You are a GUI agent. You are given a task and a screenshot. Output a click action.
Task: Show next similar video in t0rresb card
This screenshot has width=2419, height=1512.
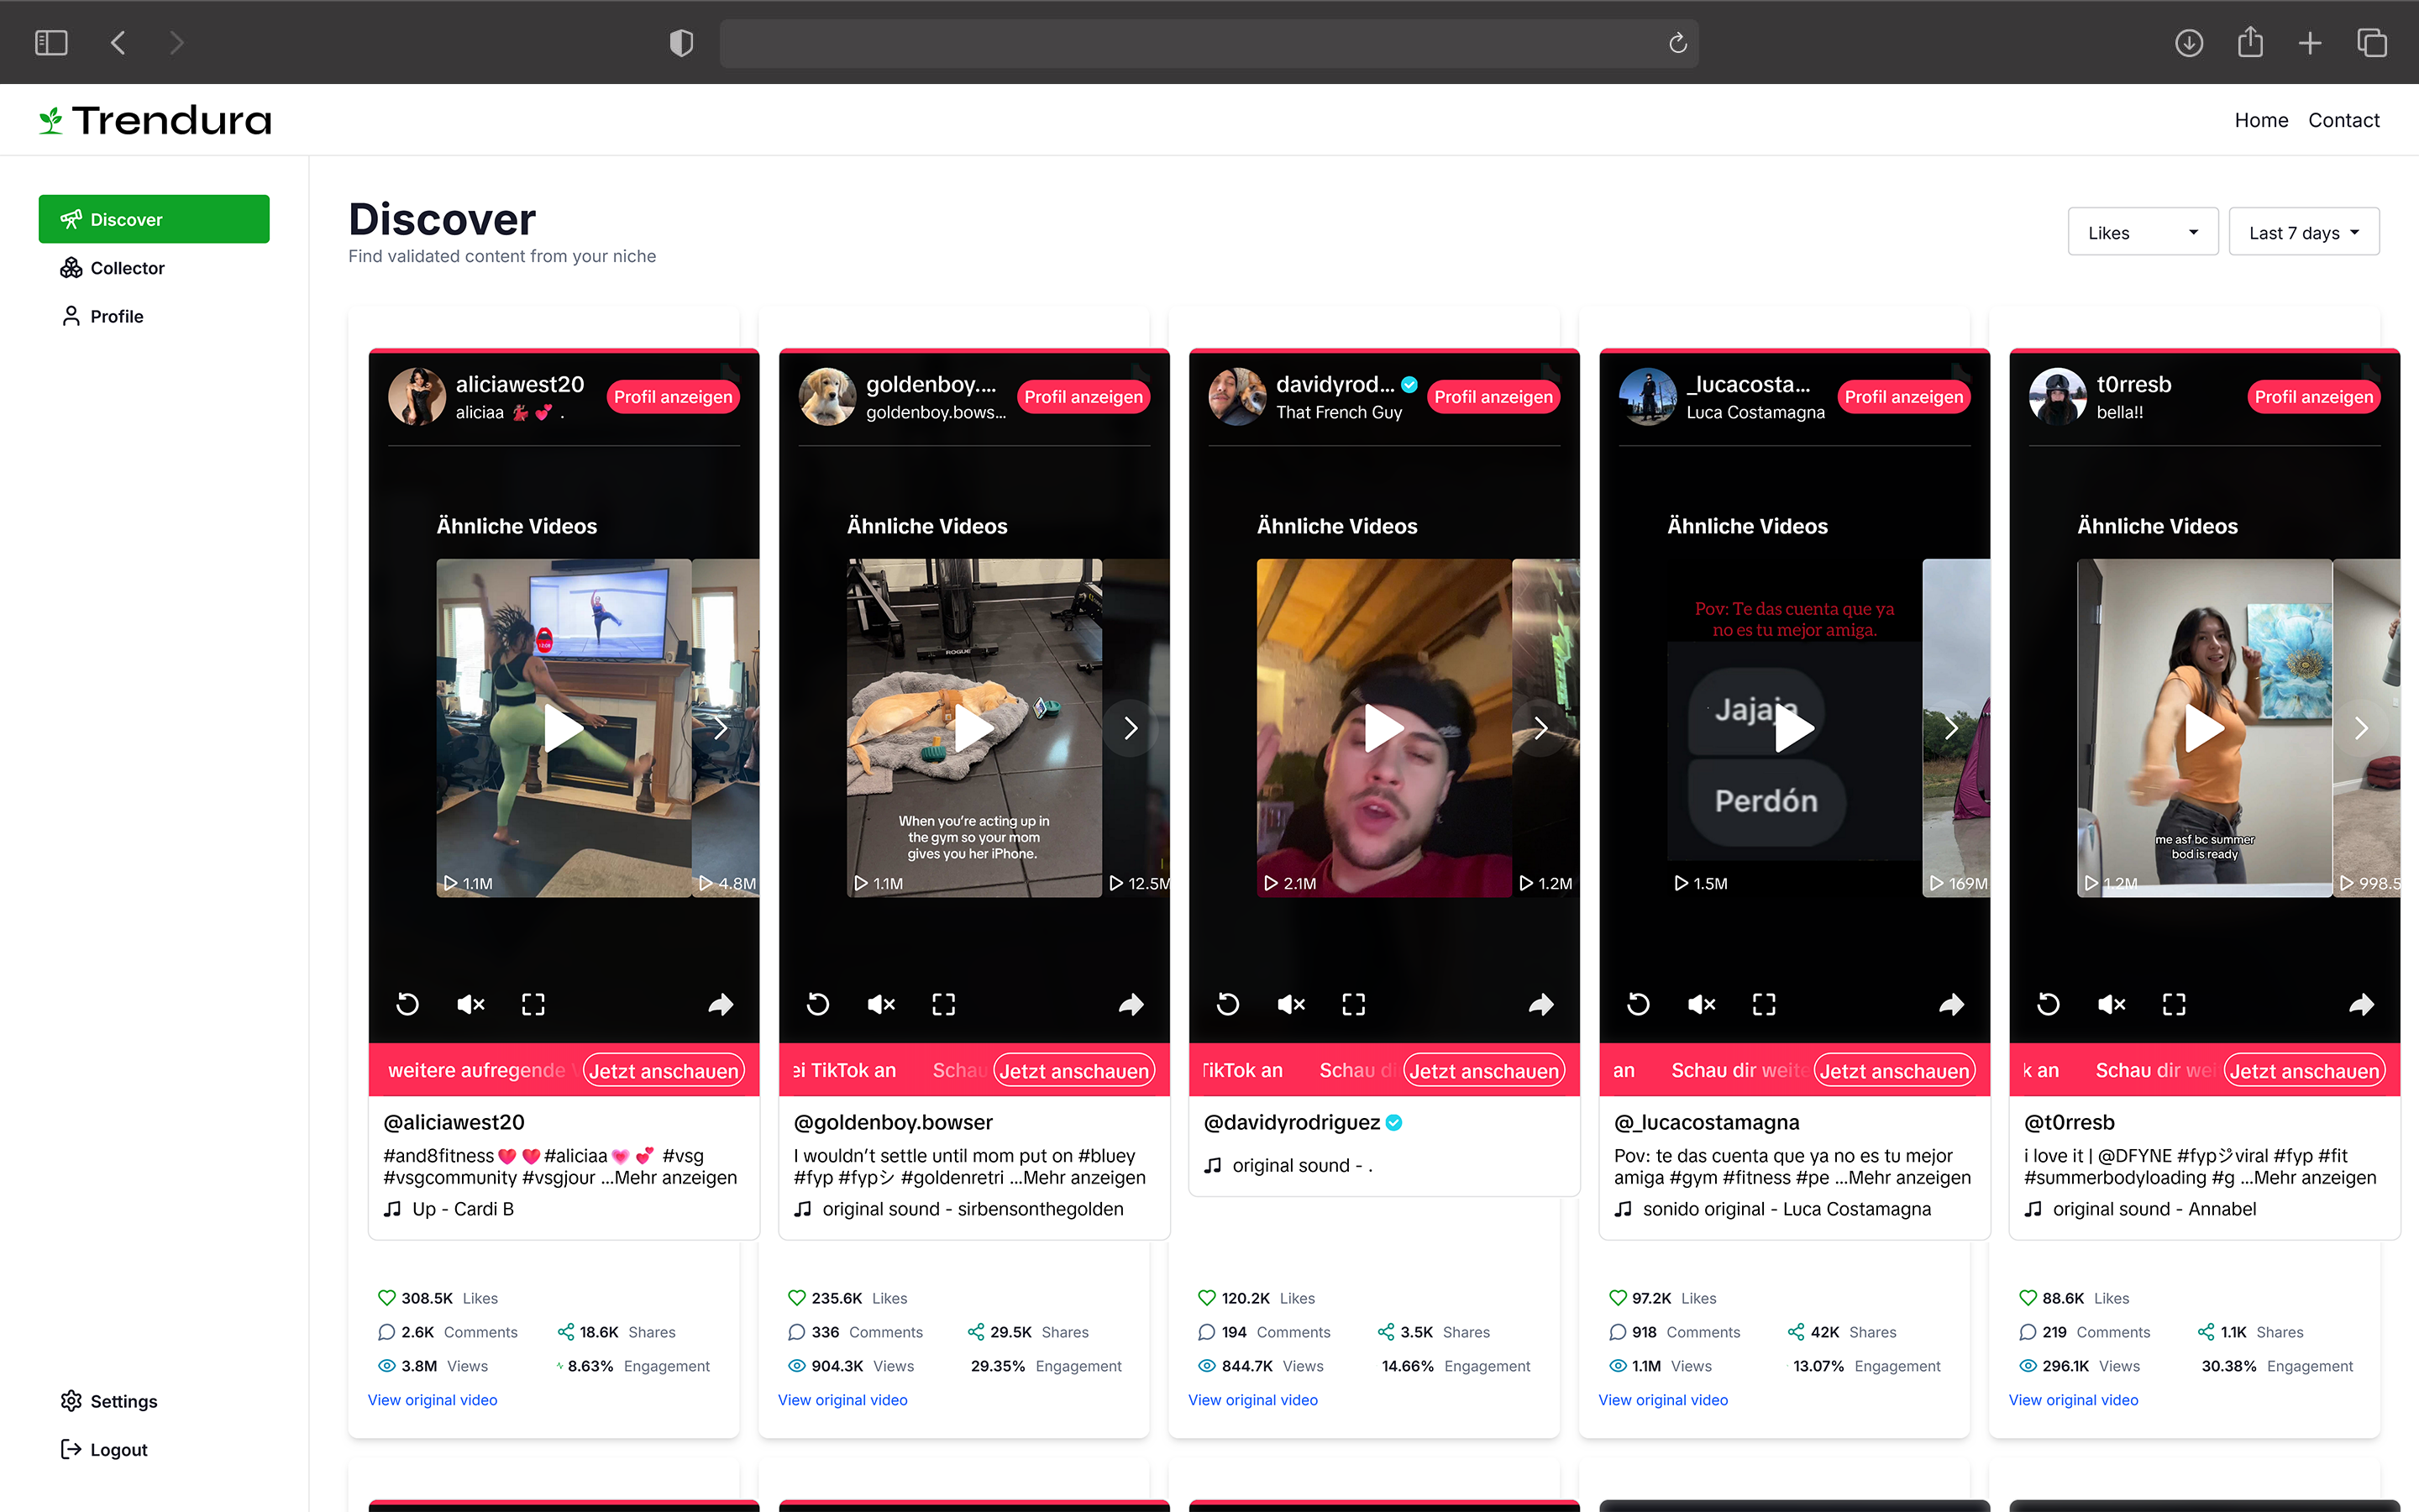coord(2361,728)
